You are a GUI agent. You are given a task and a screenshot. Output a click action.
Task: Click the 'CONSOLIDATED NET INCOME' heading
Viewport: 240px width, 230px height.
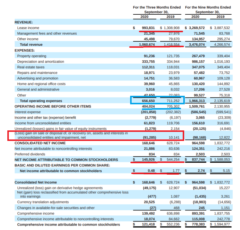click(40, 143)
